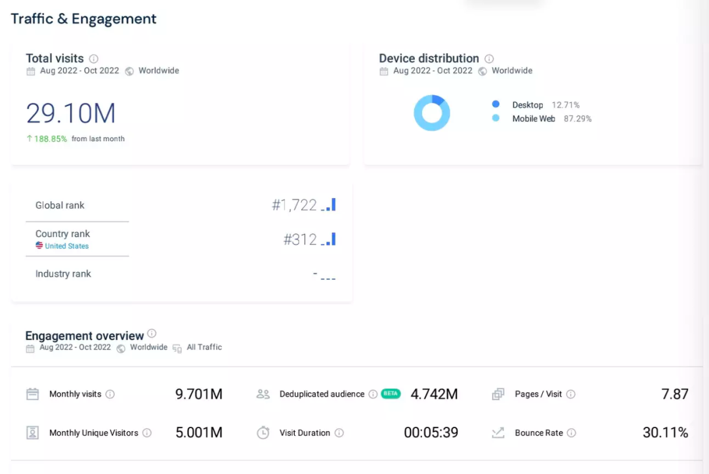
Task: Click the device distribution donut chart
Action: coord(432,113)
